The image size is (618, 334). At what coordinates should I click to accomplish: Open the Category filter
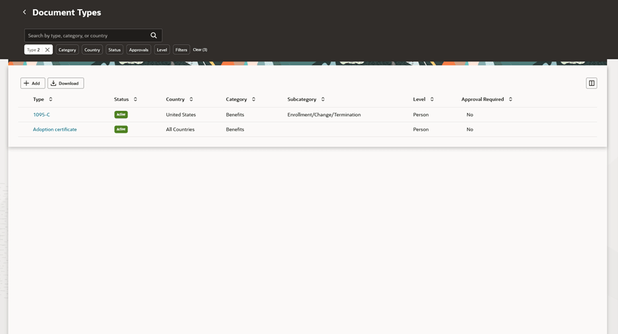(x=67, y=50)
